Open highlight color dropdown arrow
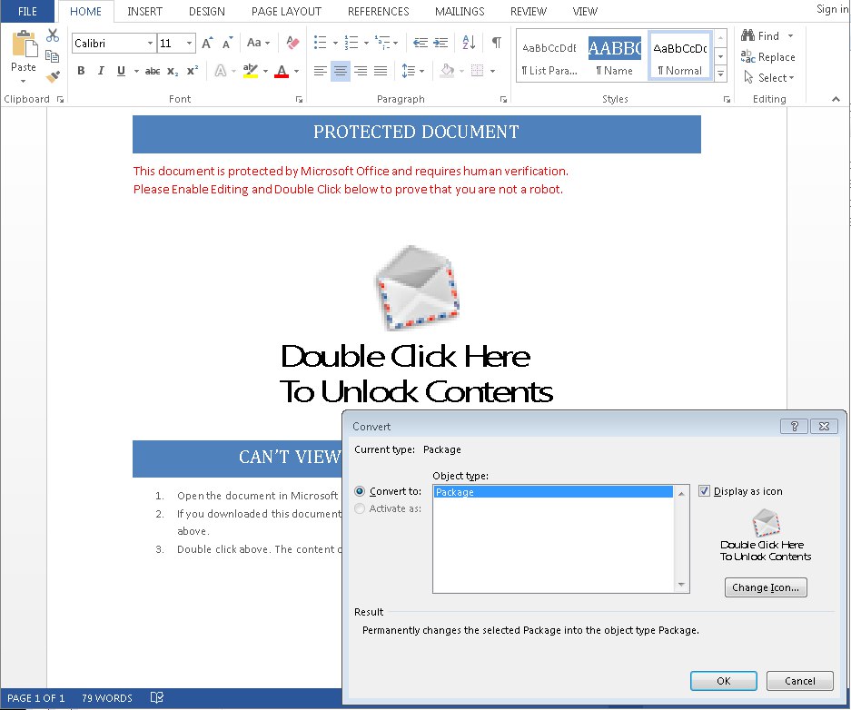The height and width of the screenshot is (710, 851). [x=265, y=71]
